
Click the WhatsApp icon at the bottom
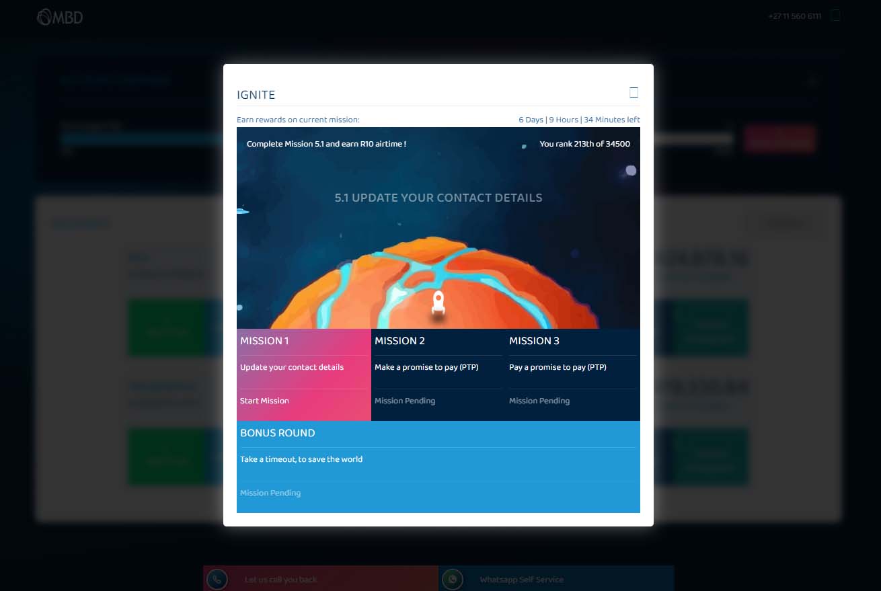coord(453,580)
